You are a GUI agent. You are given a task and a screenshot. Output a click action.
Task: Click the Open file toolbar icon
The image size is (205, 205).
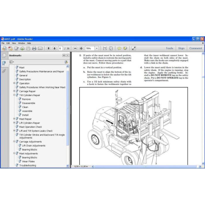pyautogui.click(x=4, y=48)
